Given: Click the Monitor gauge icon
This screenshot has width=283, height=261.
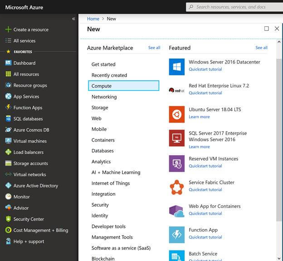Looking at the screenshot, I should pyautogui.click(x=8, y=197).
